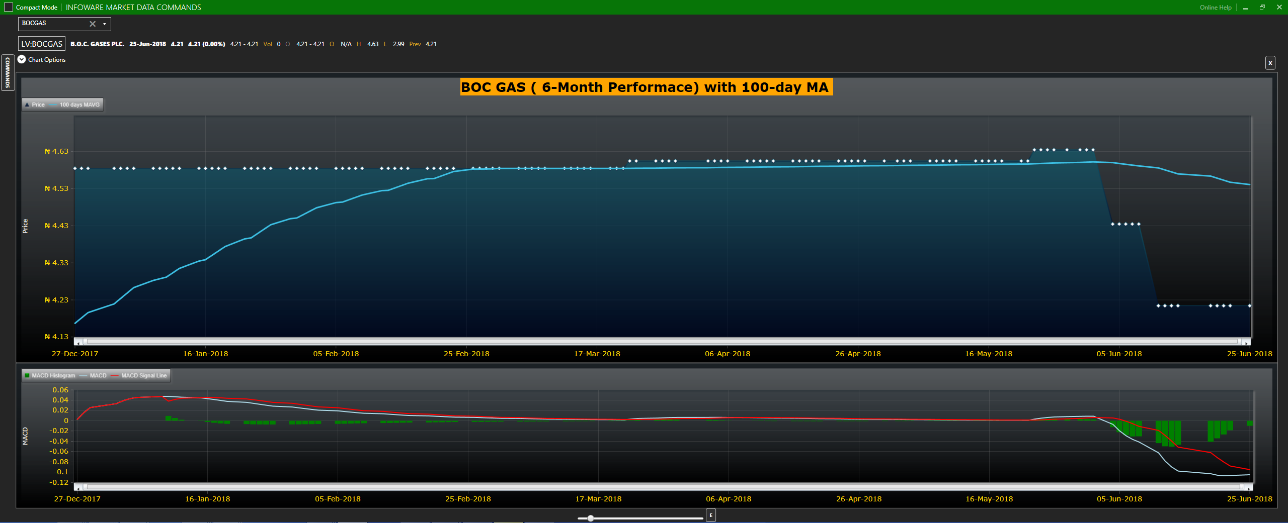Click MACD chart date label 05-Feb-2018
Viewport: 1288px width, 523px height.
(338, 499)
